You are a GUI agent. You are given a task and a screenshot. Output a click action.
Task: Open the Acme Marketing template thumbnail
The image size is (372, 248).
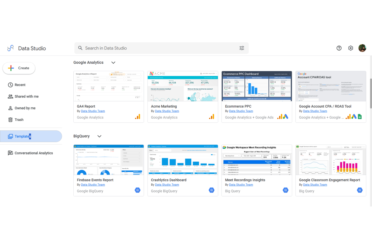pos(183,86)
